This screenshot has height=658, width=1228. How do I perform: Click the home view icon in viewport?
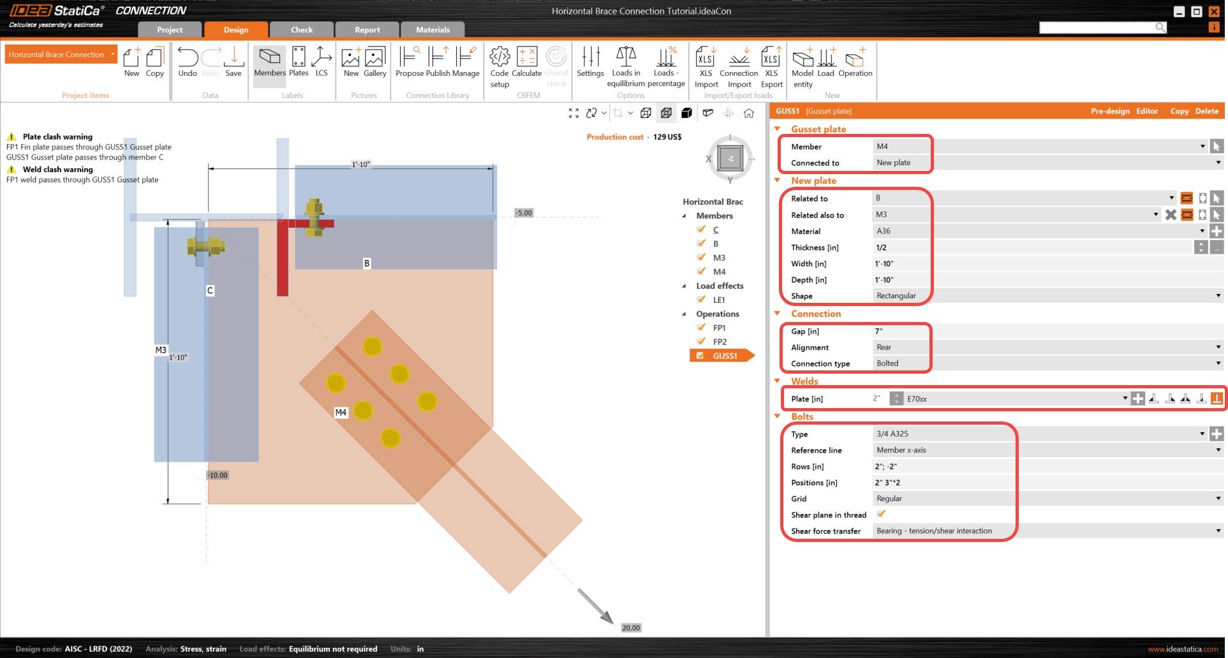coord(749,113)
